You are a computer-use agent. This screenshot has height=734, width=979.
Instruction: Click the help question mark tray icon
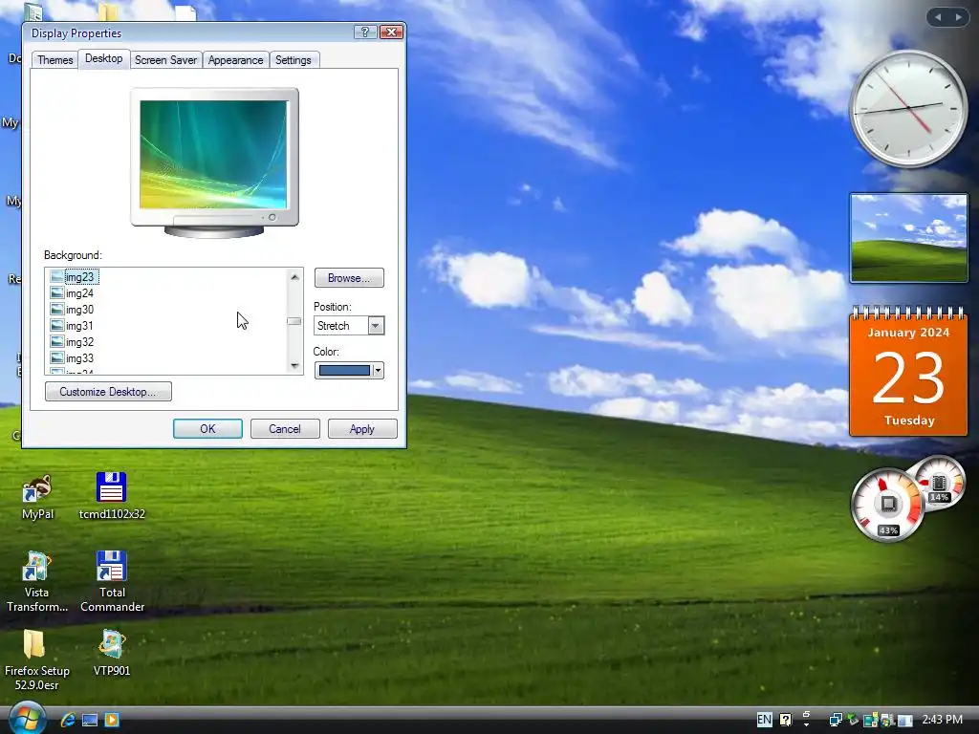coord(786,720)
